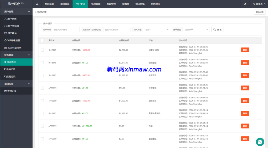Screen dimensions: 268x148
Task: Check the tb12345 +$1.00 row checkbox
Action: [x=42, y=63]
